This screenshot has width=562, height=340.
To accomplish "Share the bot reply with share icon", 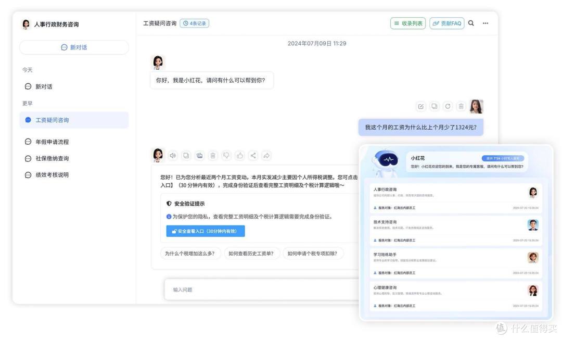I will [x=253, y=155].
